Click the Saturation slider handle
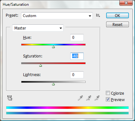Image resolution: width=135 pixels, height=121 pixels. pyautogui.click(x=40, y=65)
